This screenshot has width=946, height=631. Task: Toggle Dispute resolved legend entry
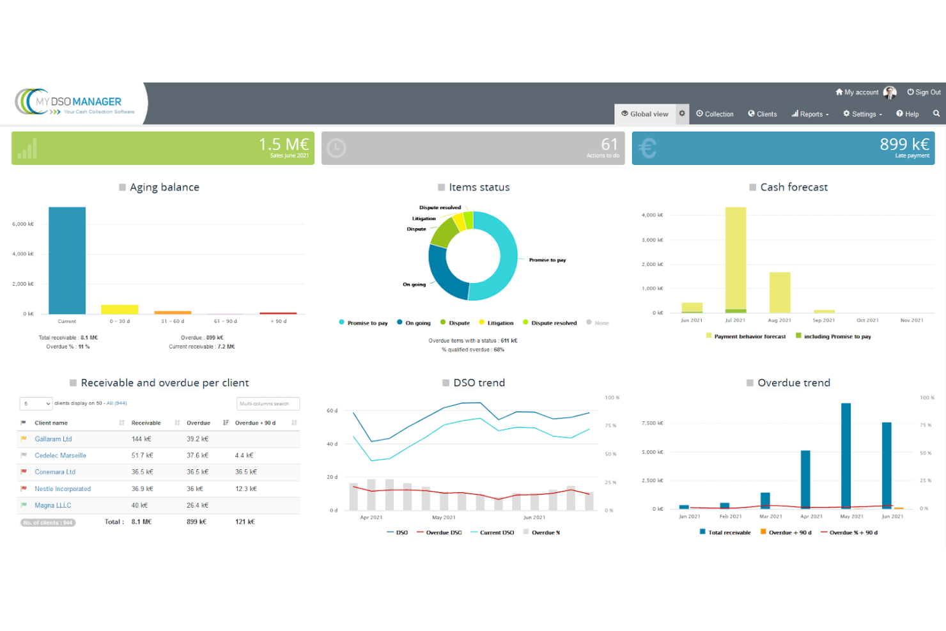(x=550, y=323)
